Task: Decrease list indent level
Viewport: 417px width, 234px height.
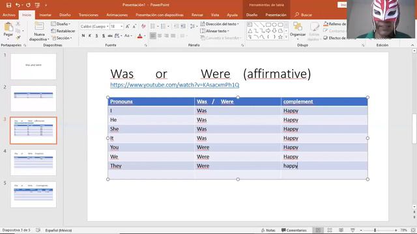Action: coord(176,26)
